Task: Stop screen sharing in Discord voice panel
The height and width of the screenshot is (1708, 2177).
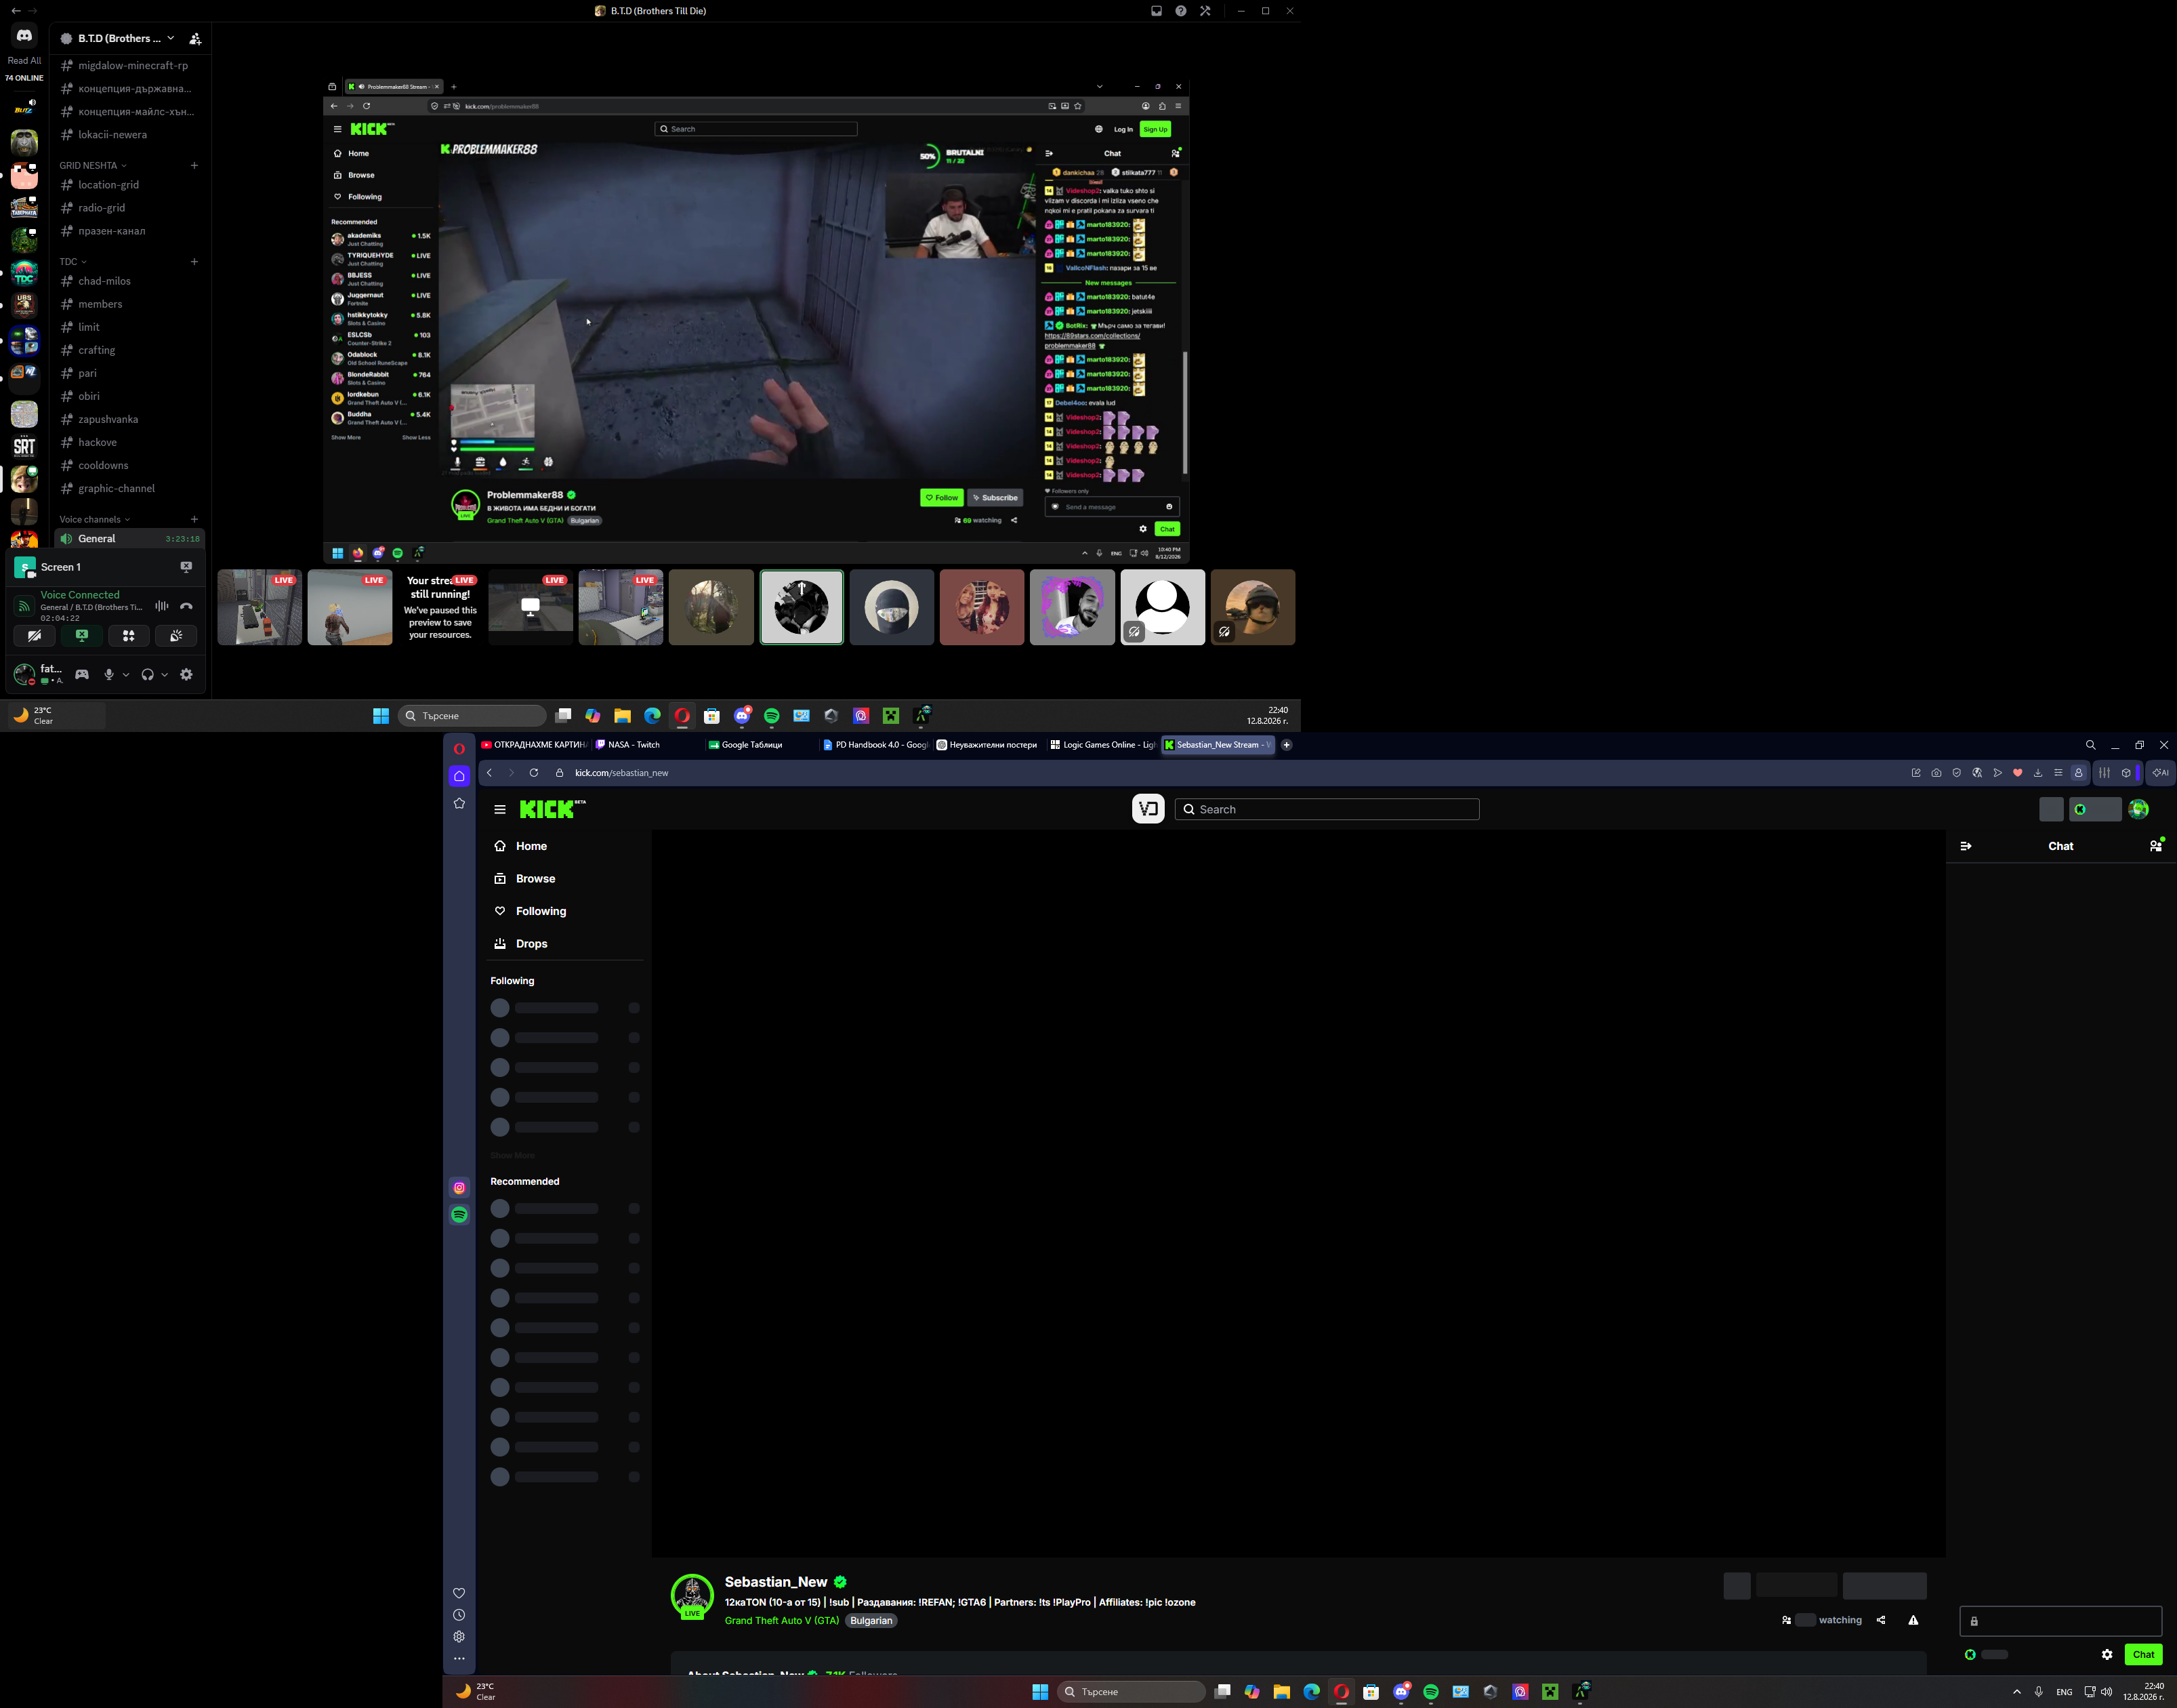Action: tap(82, 636)
